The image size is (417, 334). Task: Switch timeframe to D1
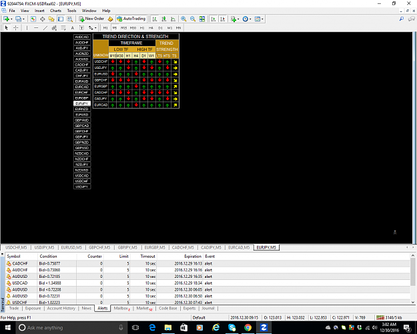[160, 27]
